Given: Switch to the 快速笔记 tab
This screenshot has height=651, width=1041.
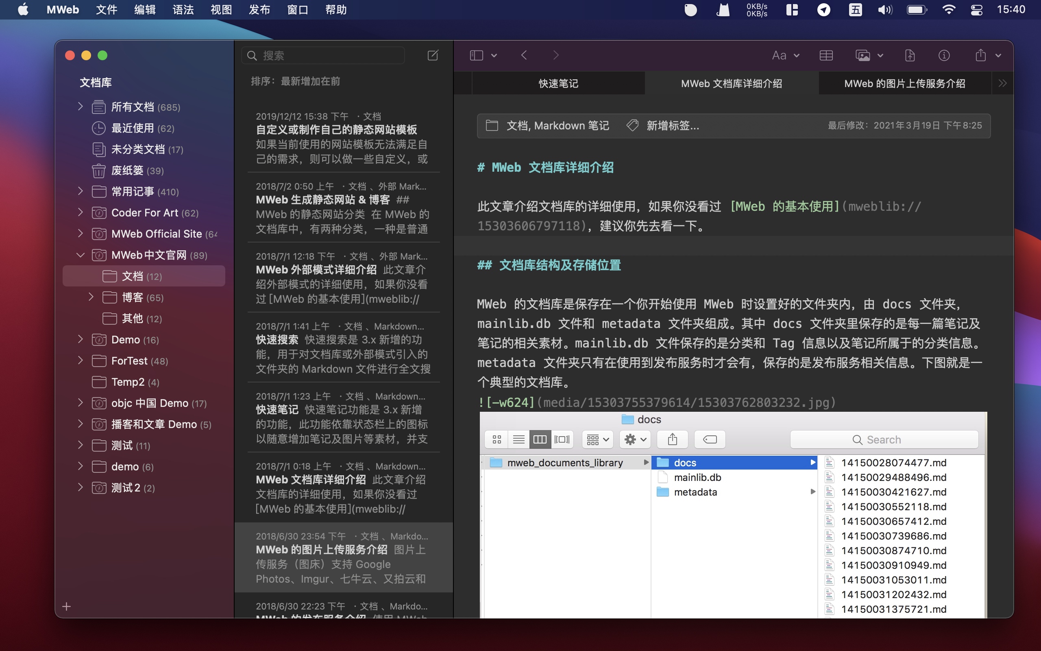Looking at the screenshot, I should pyautogui.click(x=558, y=83).
